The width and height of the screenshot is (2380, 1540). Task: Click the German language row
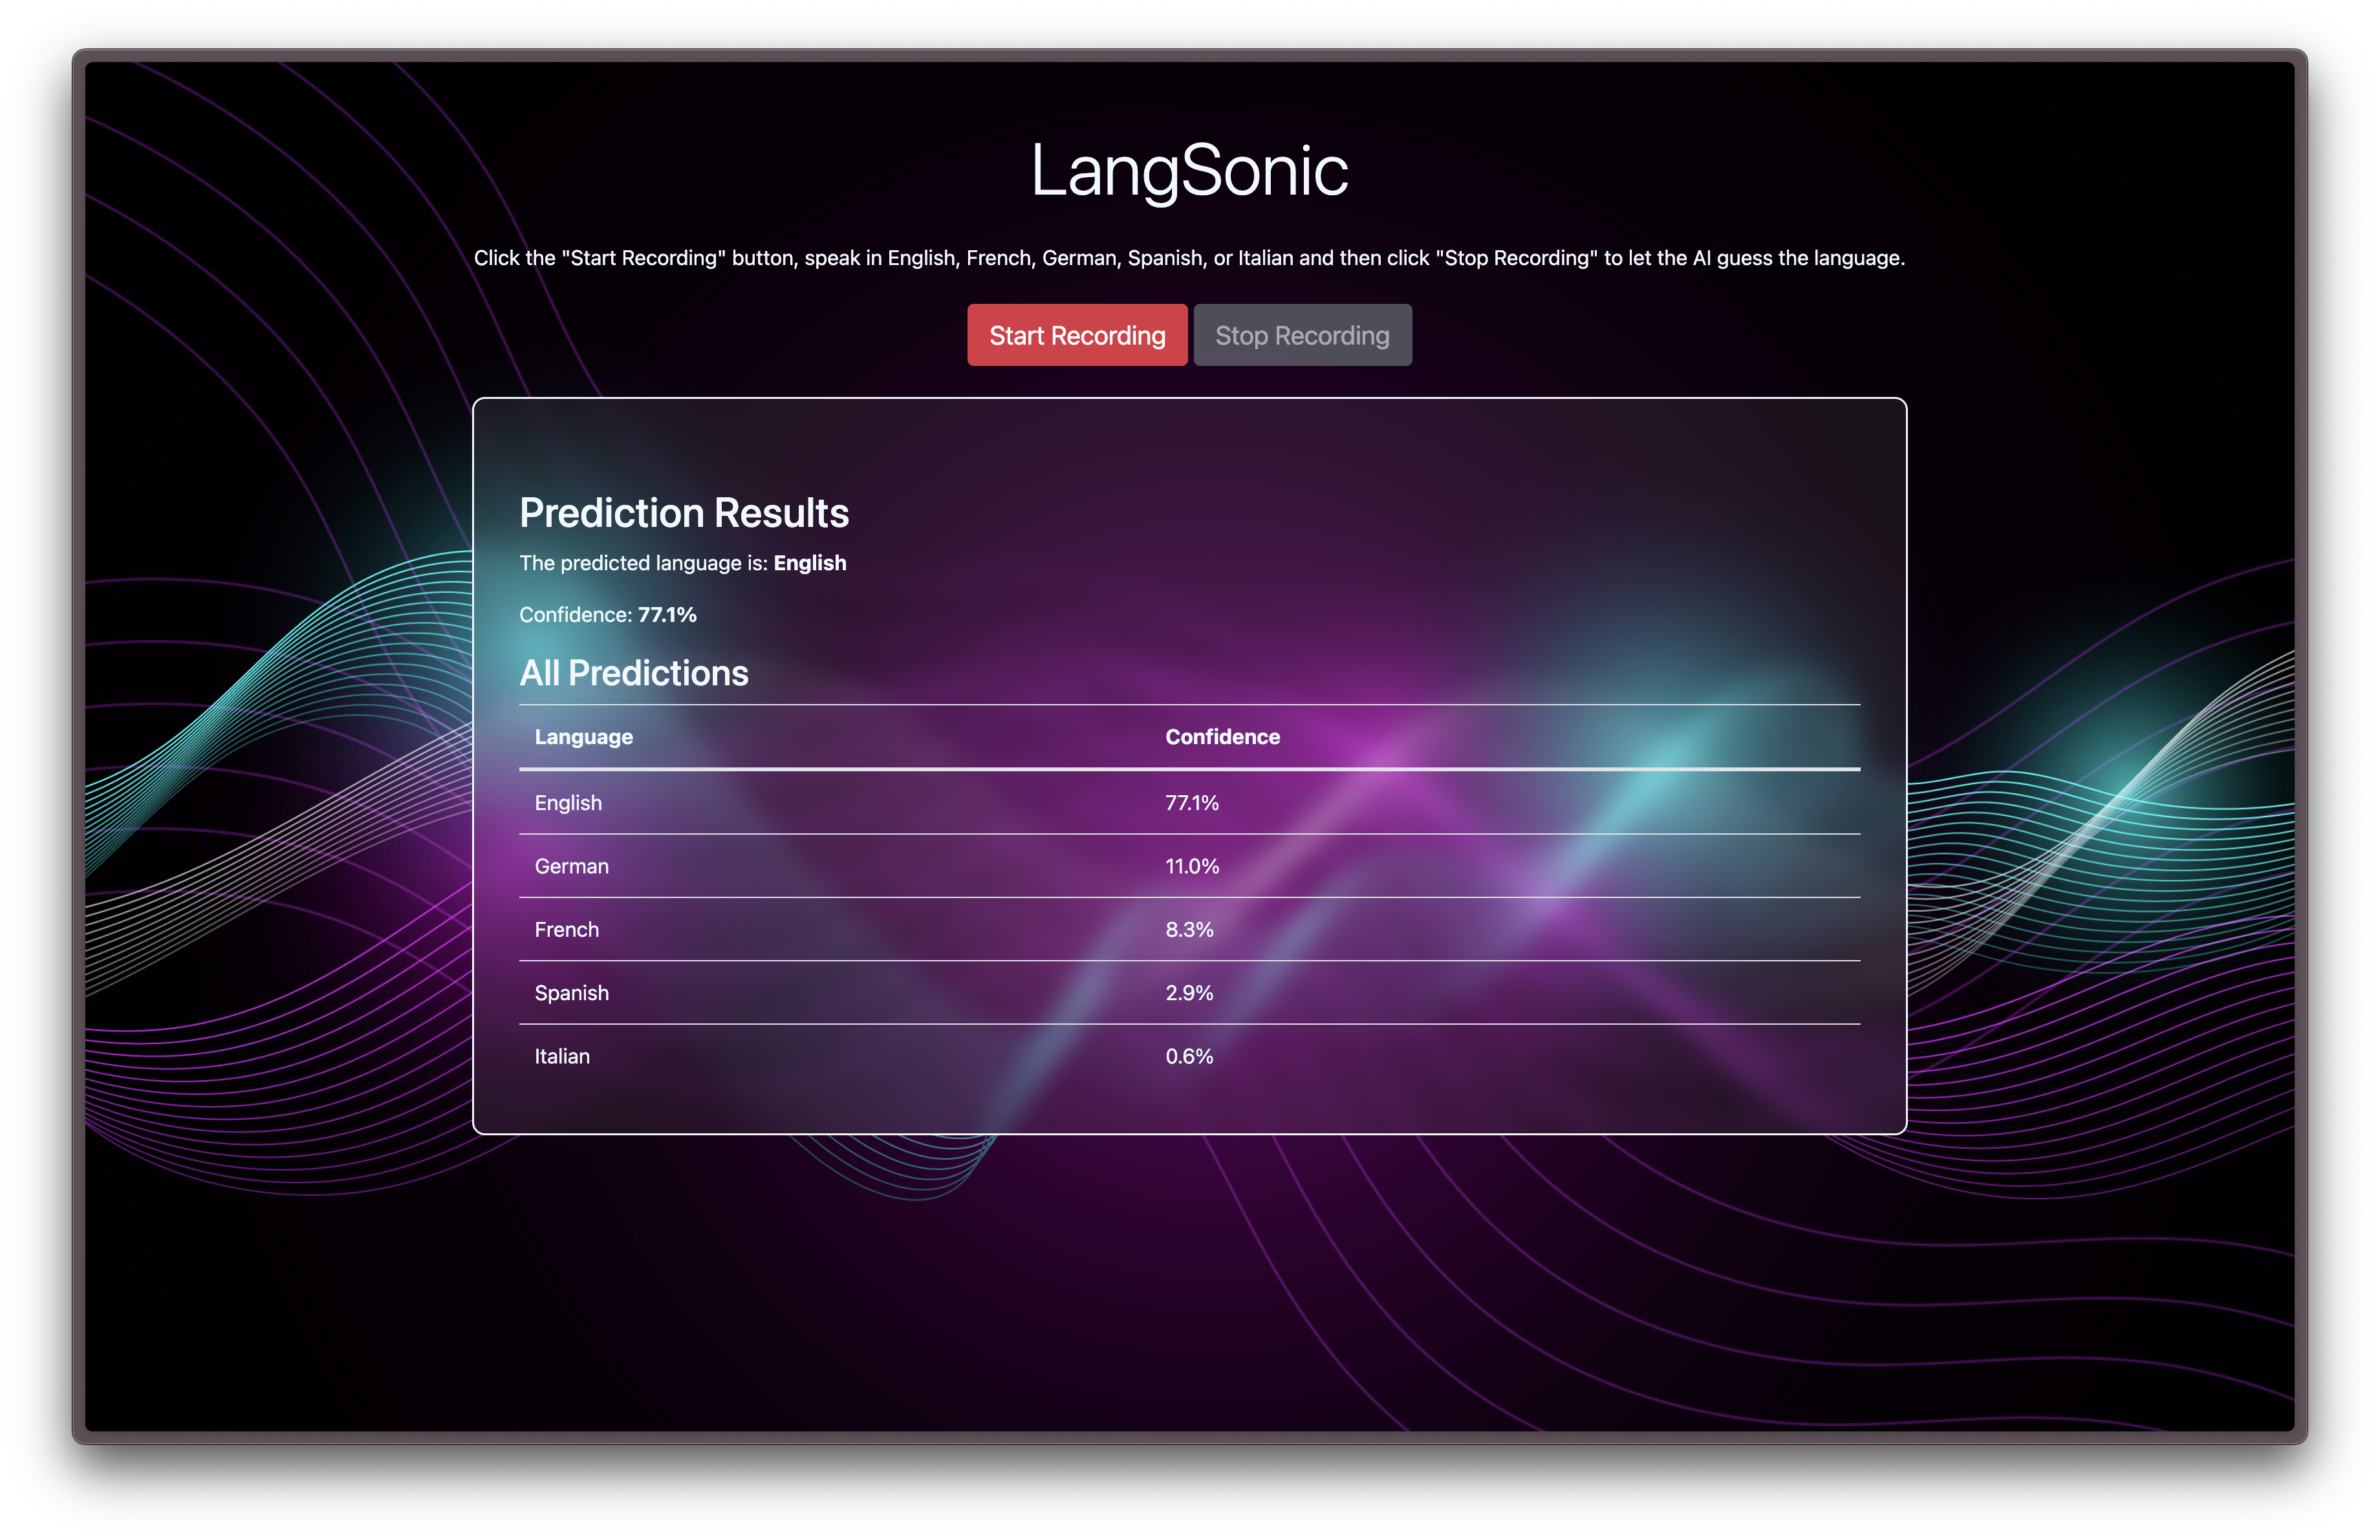(571, 866)
